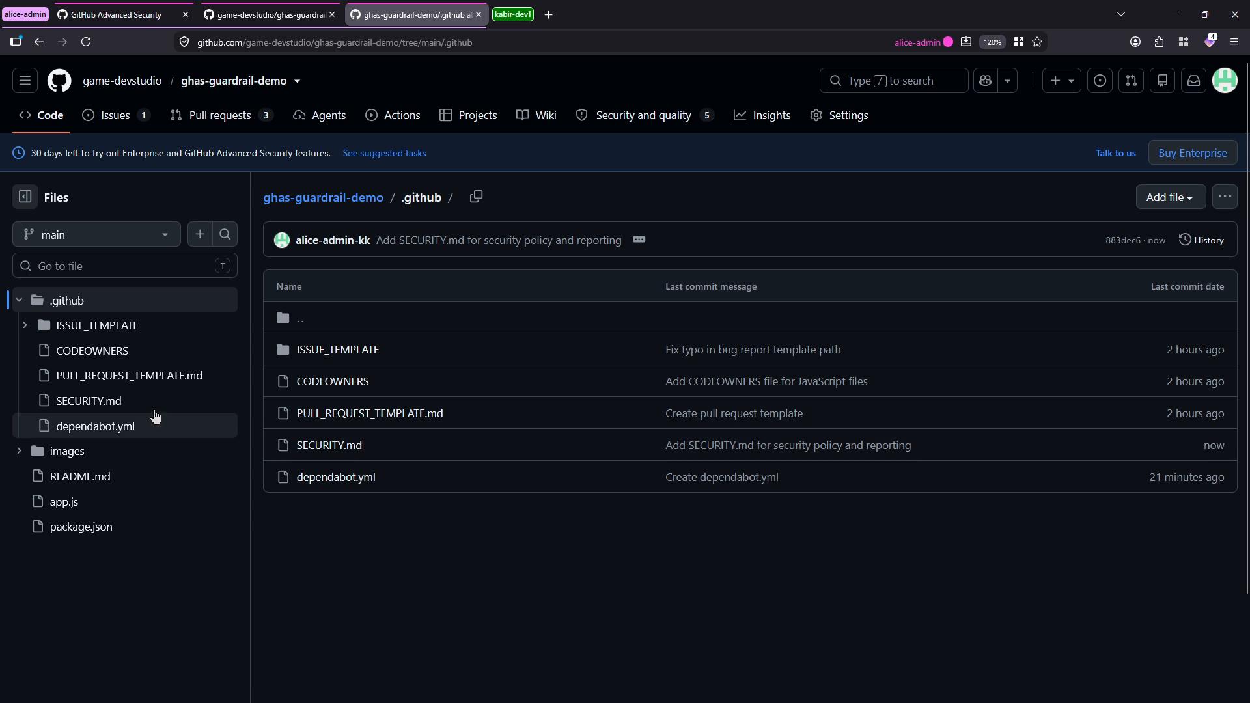Screen dimensions: 1250x703
Task: Open the Copilot chat icon
Action: 985,81
